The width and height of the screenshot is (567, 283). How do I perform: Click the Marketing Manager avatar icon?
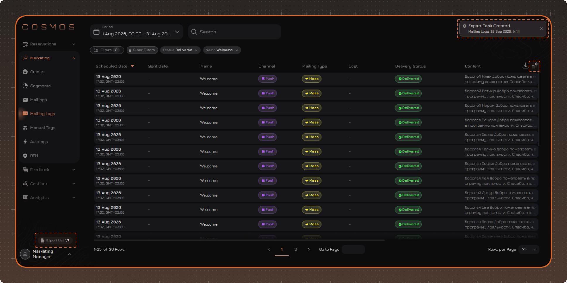25,254
